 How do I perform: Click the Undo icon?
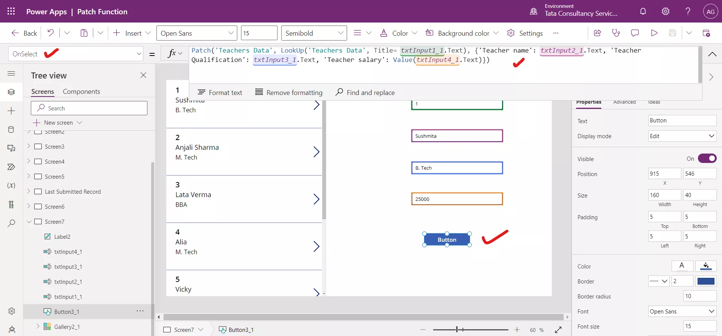point(50,33)
